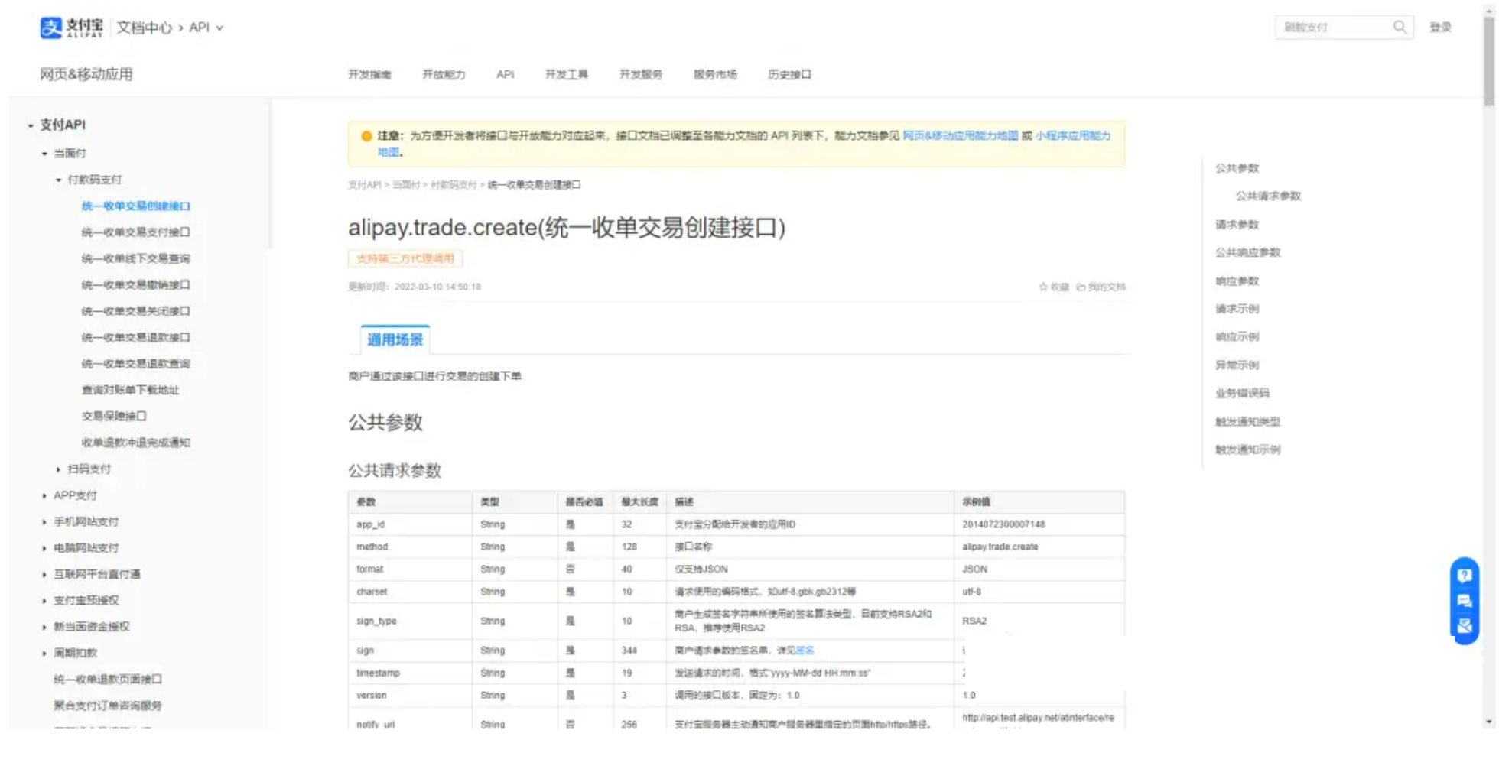Open 统一收单交易退款接口 in the sidebar
Image resolution: width=1512 pixels, height=769 pixels.
[x=135, y=338]
